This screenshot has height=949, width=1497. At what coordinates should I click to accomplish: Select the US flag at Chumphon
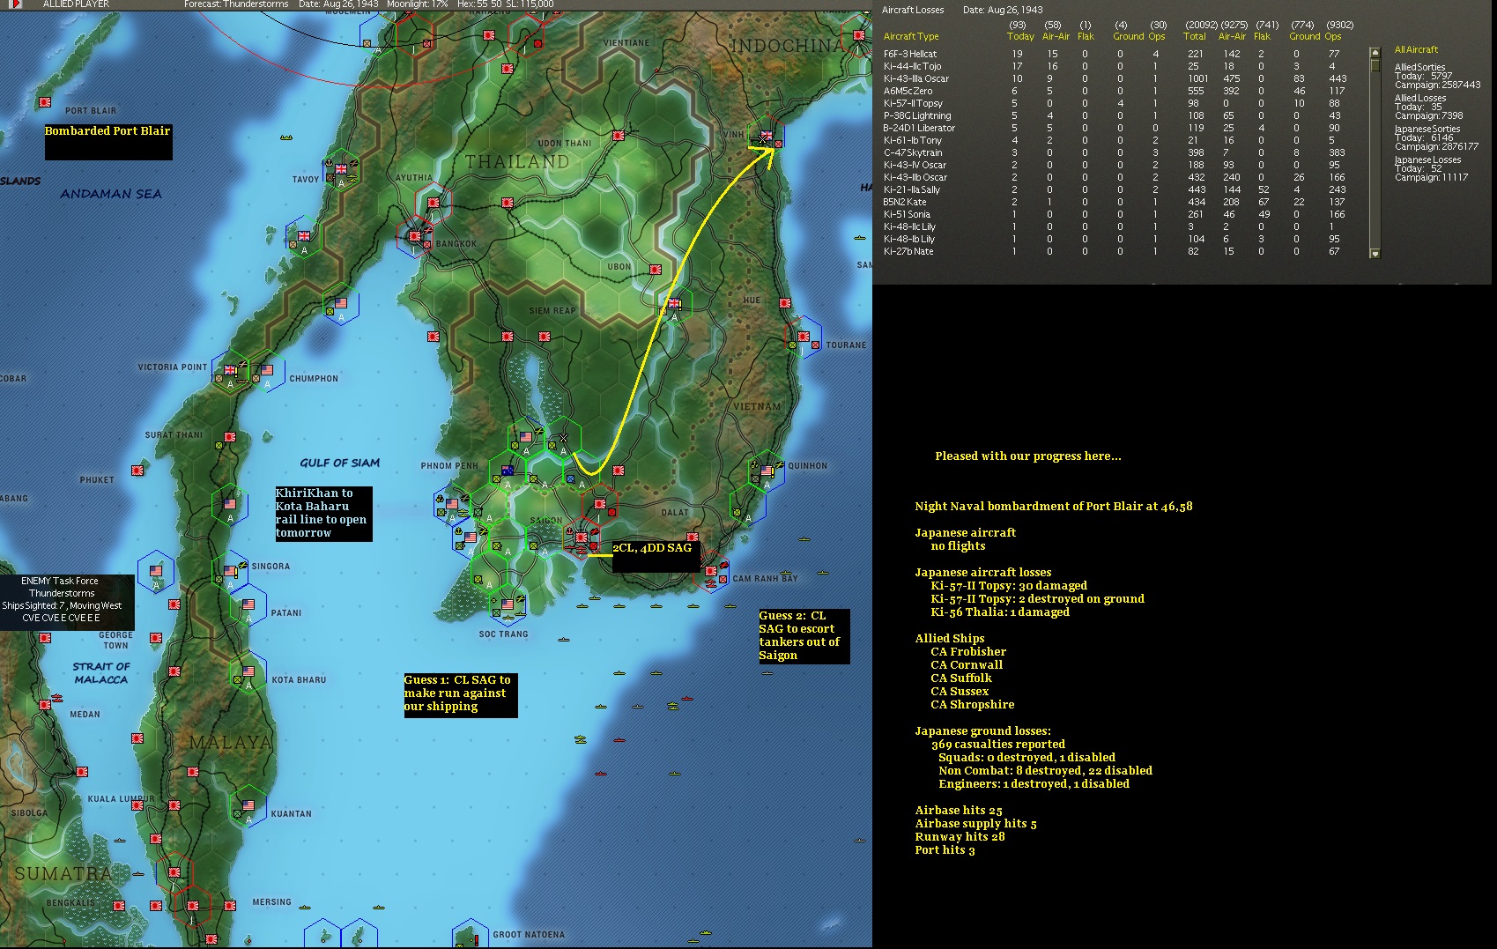267,370
